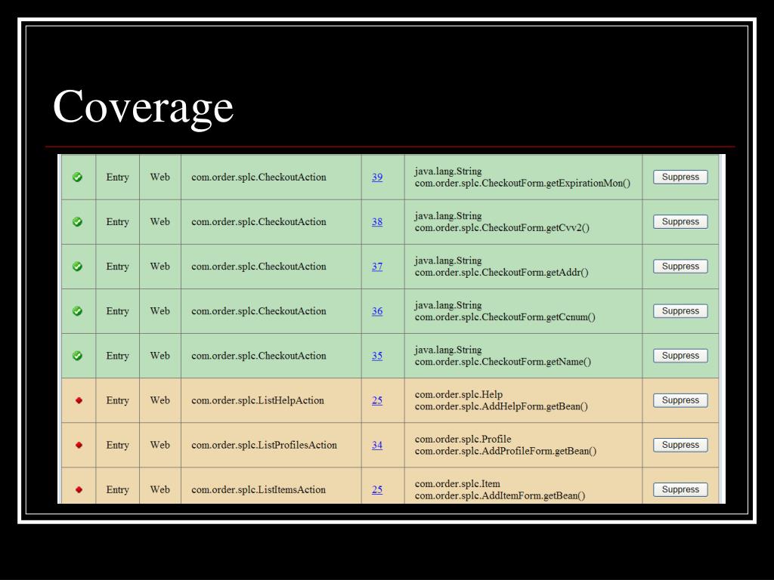Click CheckoutForm.getCvv2() text
The width and height of the screenshot is (774, 580).
click(502, 228)
